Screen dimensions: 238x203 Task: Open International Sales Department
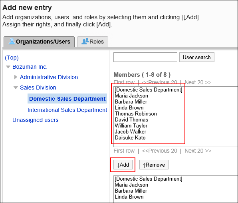click(x=67, y=110)
